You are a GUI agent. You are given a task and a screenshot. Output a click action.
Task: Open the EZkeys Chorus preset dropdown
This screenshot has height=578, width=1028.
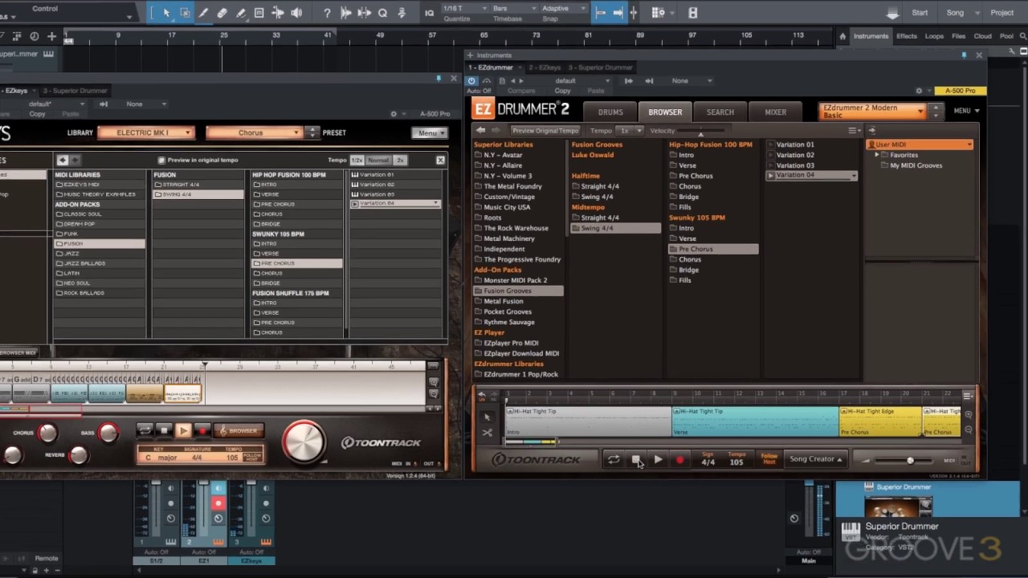tap(254, 132)
